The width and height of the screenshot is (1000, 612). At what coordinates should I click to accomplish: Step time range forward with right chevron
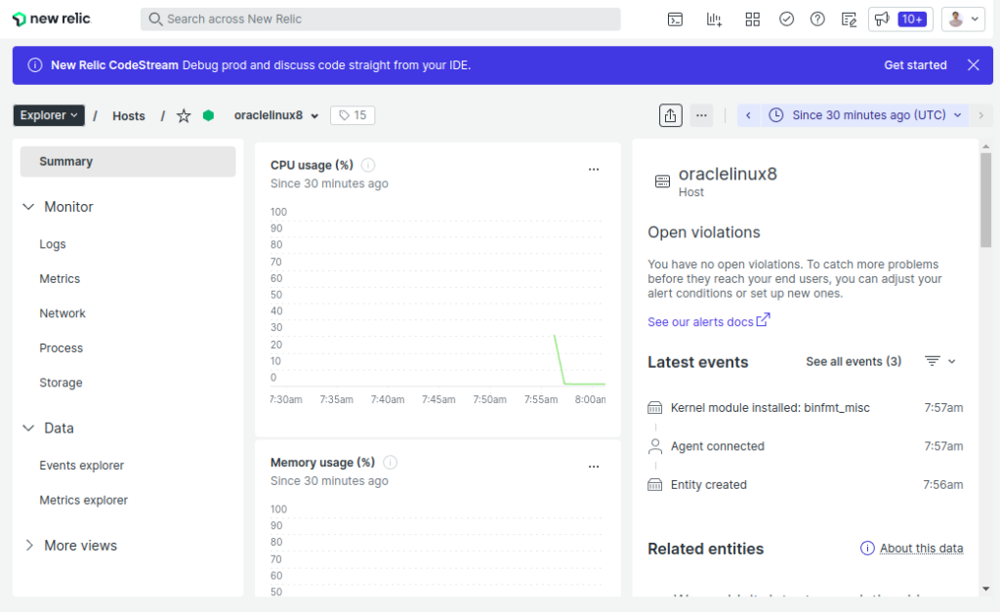(980, 115)
